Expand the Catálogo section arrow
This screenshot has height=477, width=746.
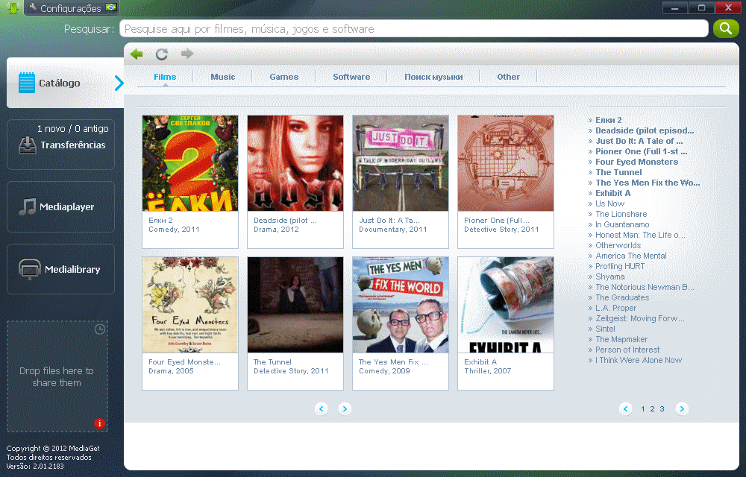click(x=119, y=83)
